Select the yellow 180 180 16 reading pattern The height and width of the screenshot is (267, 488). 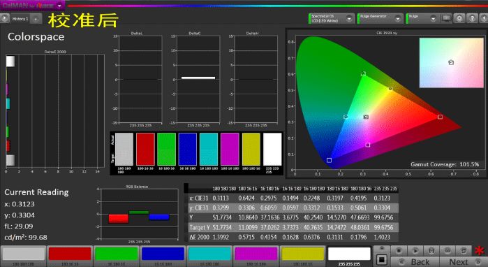point(302,256)
